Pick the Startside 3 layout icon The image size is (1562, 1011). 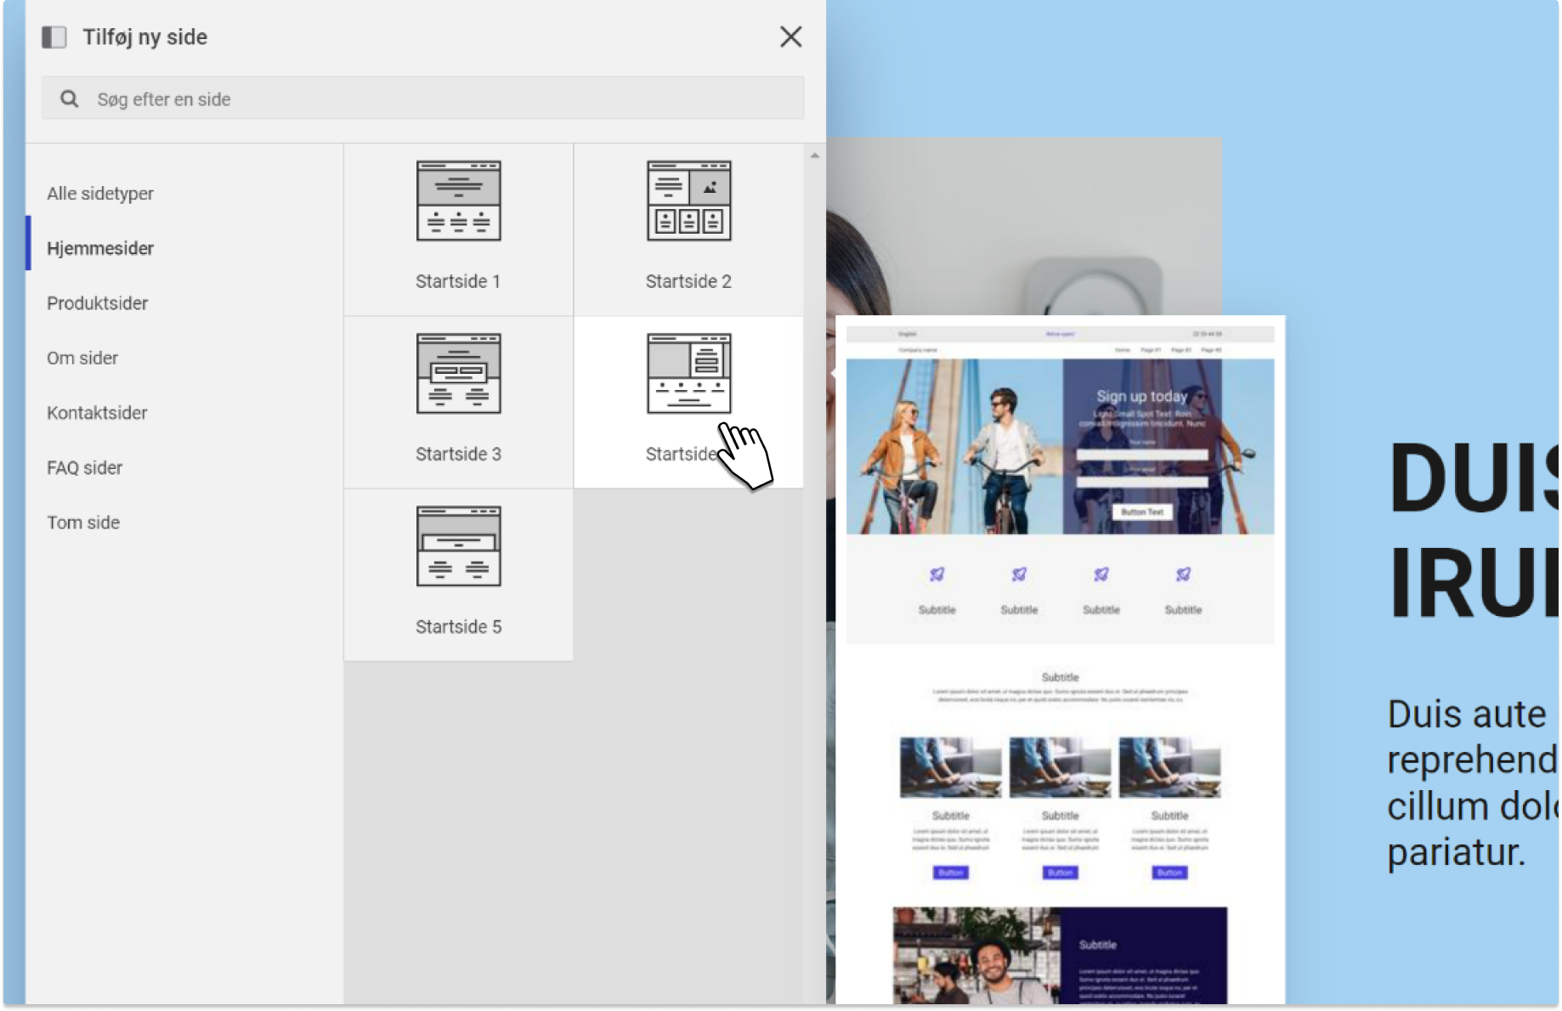(x=458, y=374)
